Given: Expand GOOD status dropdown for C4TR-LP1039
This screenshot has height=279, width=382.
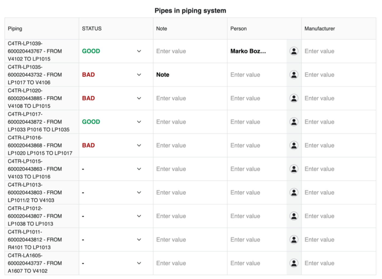Looking at the screenshot, I should tap(139, 51).
